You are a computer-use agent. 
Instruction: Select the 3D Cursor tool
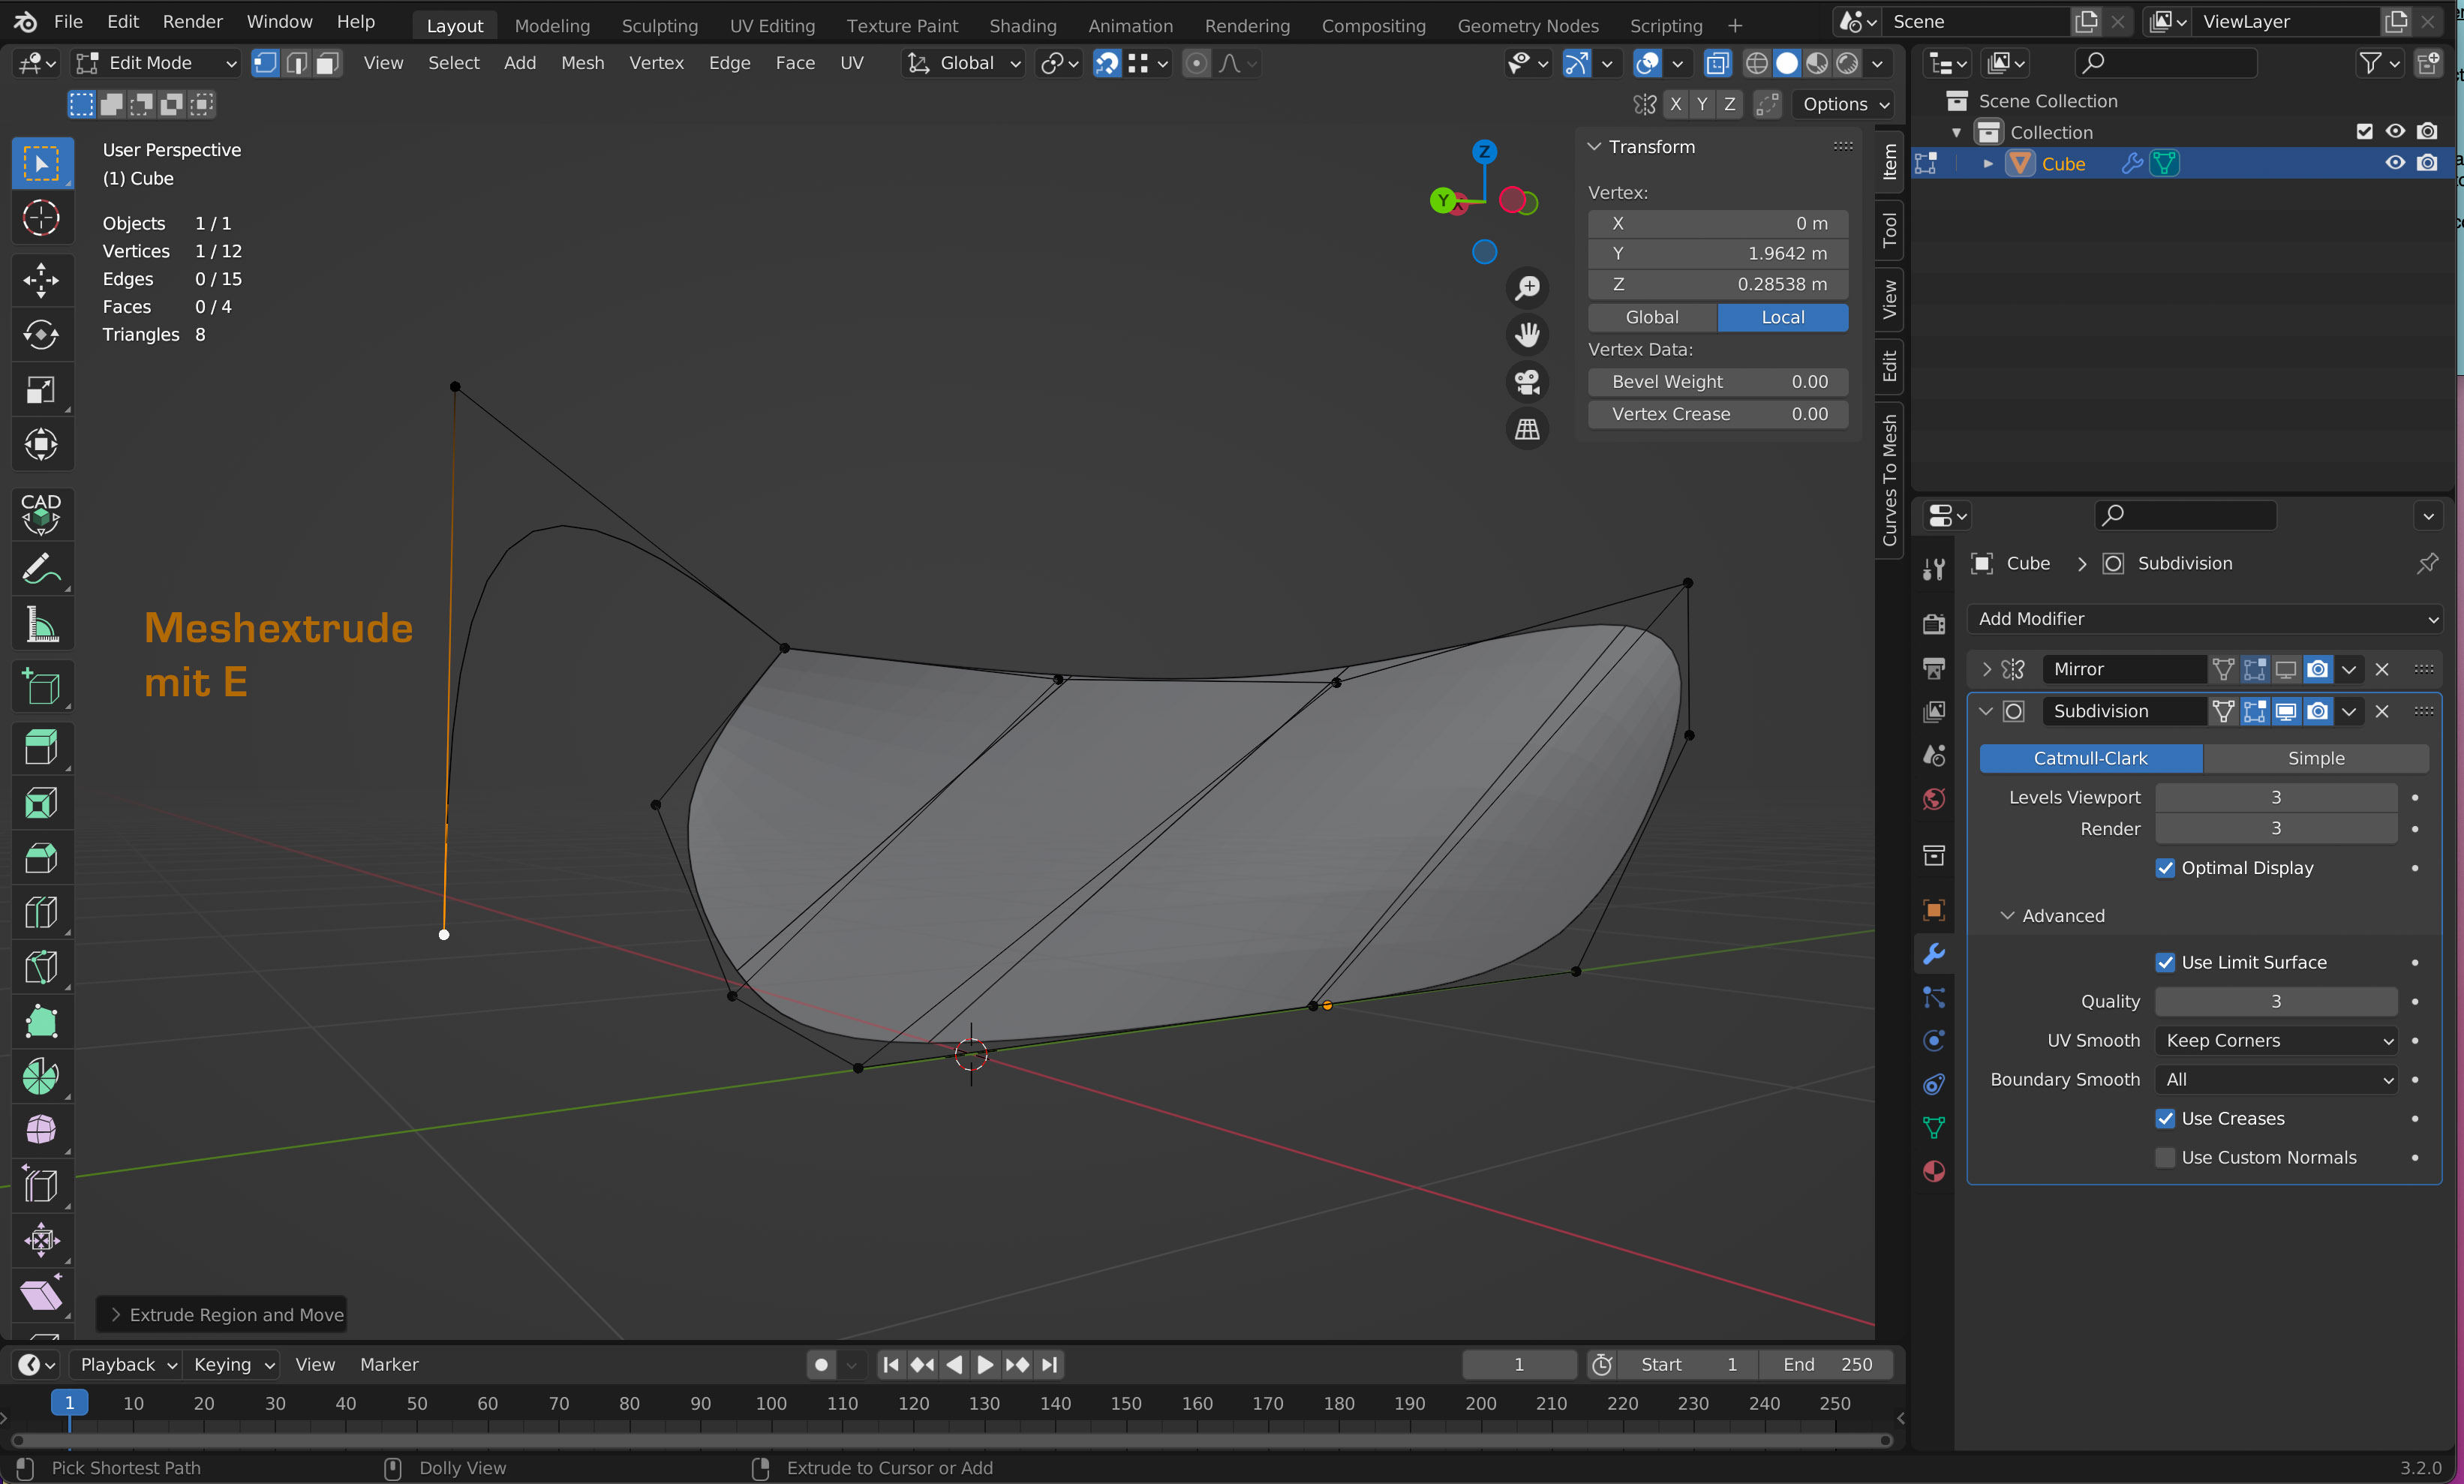coord(40,218)
